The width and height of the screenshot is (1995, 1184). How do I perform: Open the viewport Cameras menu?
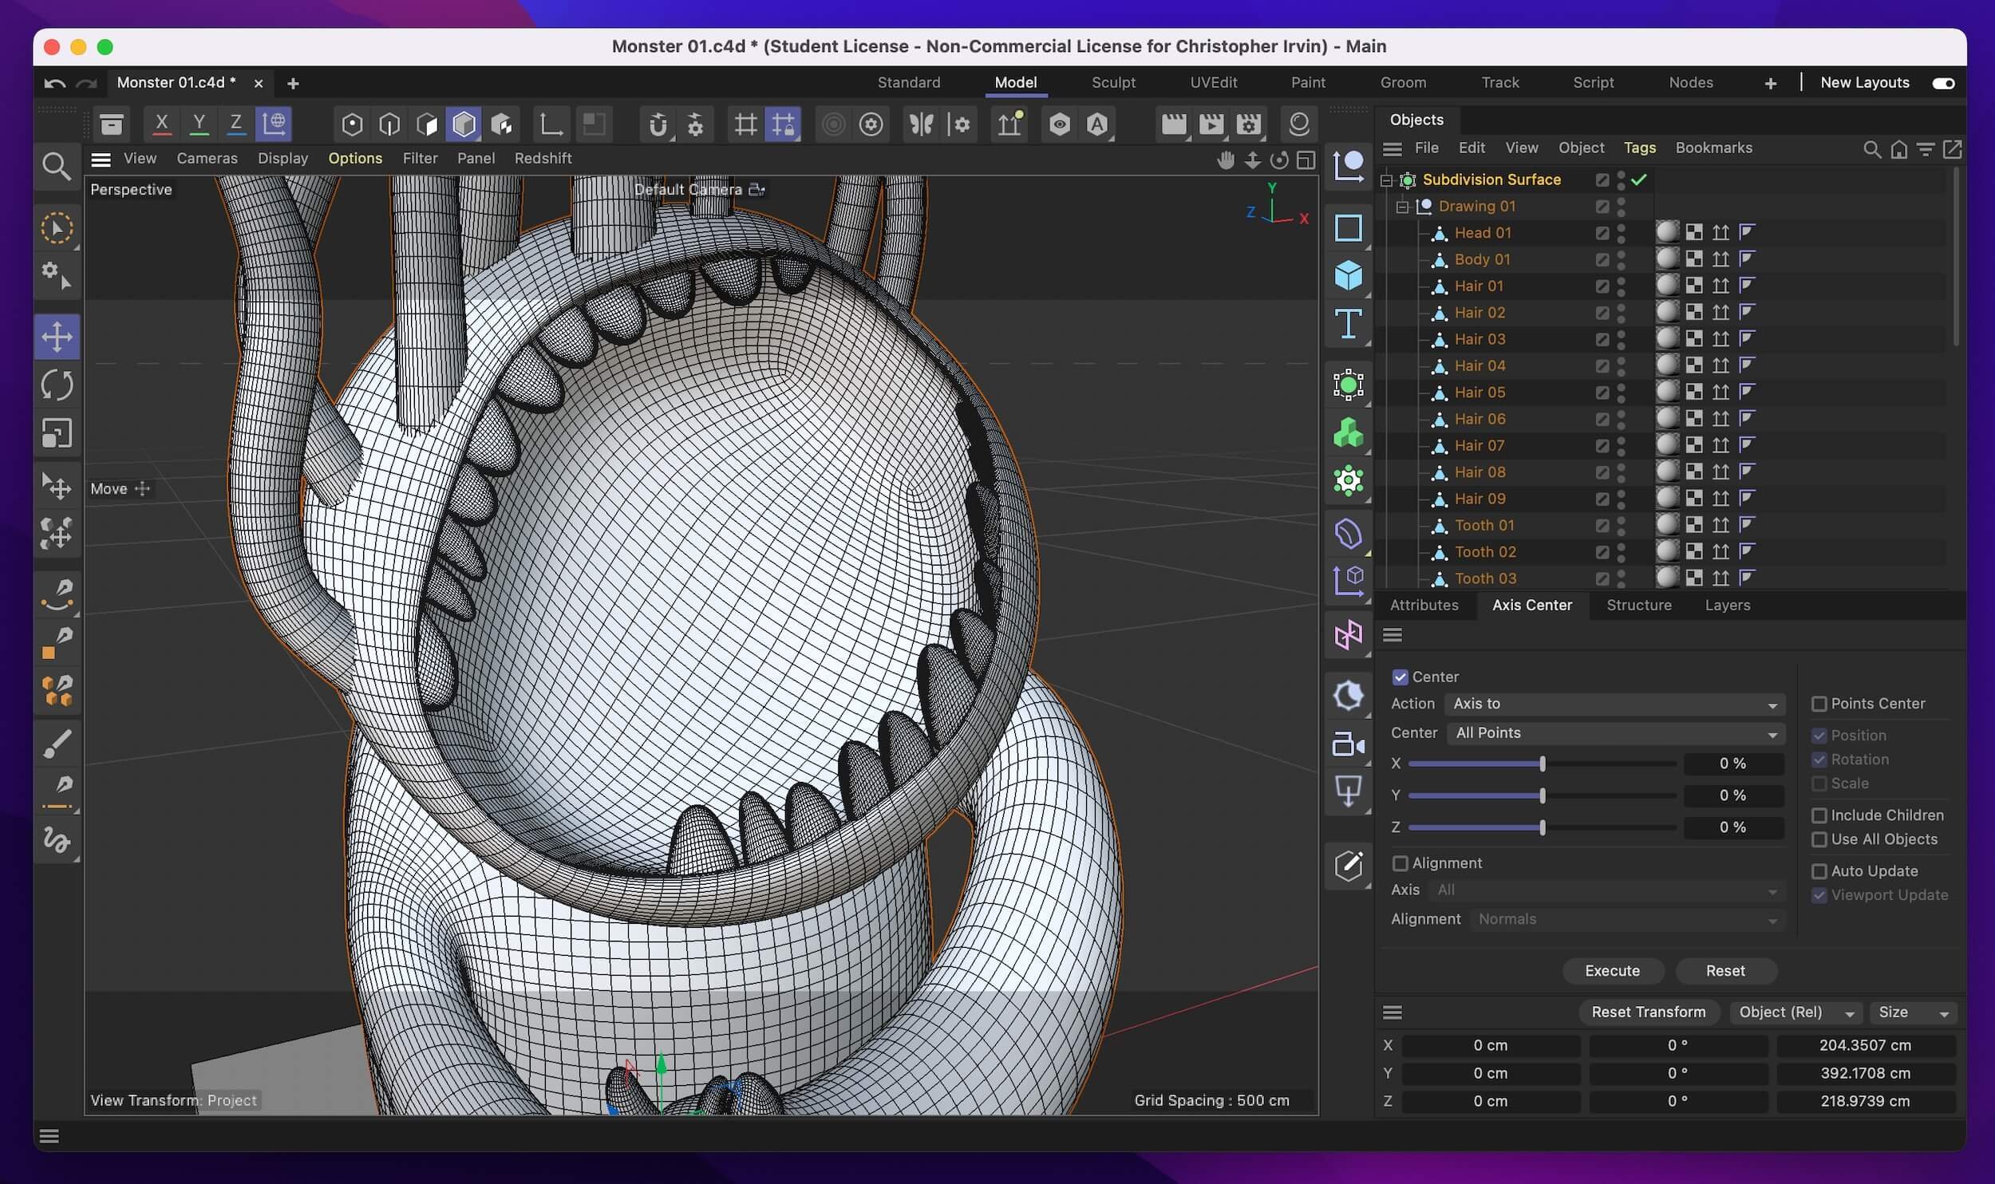pos(207,159)
